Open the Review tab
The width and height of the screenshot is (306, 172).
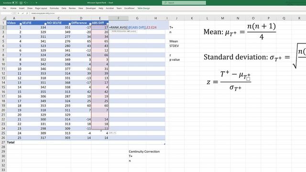72,8
